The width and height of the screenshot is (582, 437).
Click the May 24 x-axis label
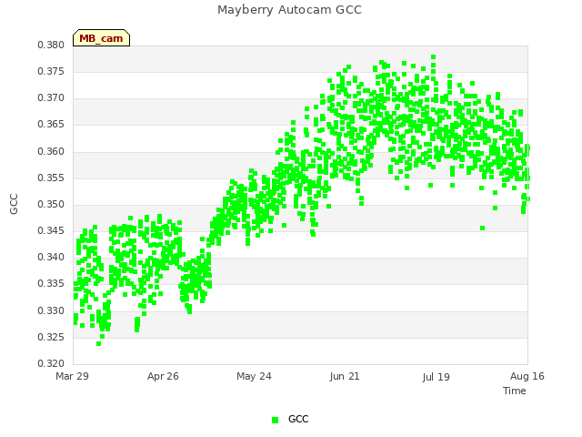pos(254,376)
